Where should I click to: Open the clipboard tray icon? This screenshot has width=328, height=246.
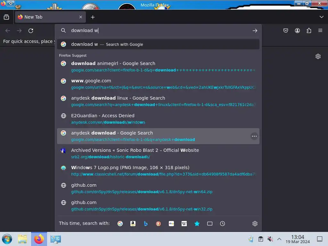tap(261, 239)
